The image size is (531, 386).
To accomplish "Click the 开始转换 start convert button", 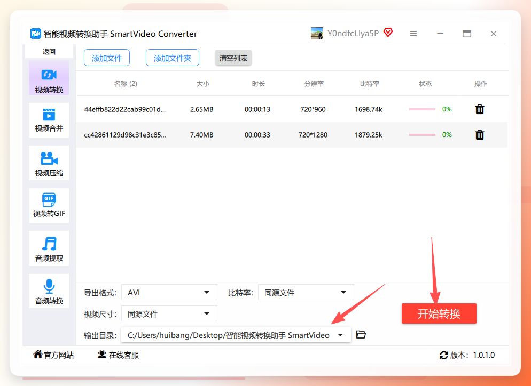I will pyautogui.click(x=439, y=313).
